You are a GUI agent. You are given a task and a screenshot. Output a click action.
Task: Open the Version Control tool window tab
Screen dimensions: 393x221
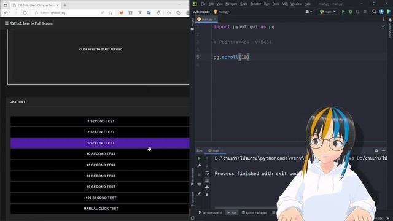tap(210, 212)
